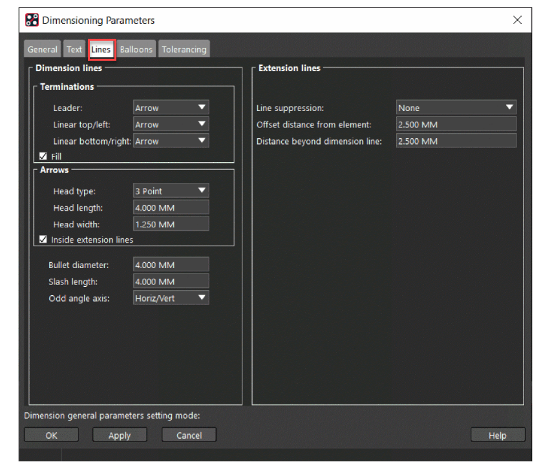
Task: Click the Terminations group heading
Action: [67, 87]
